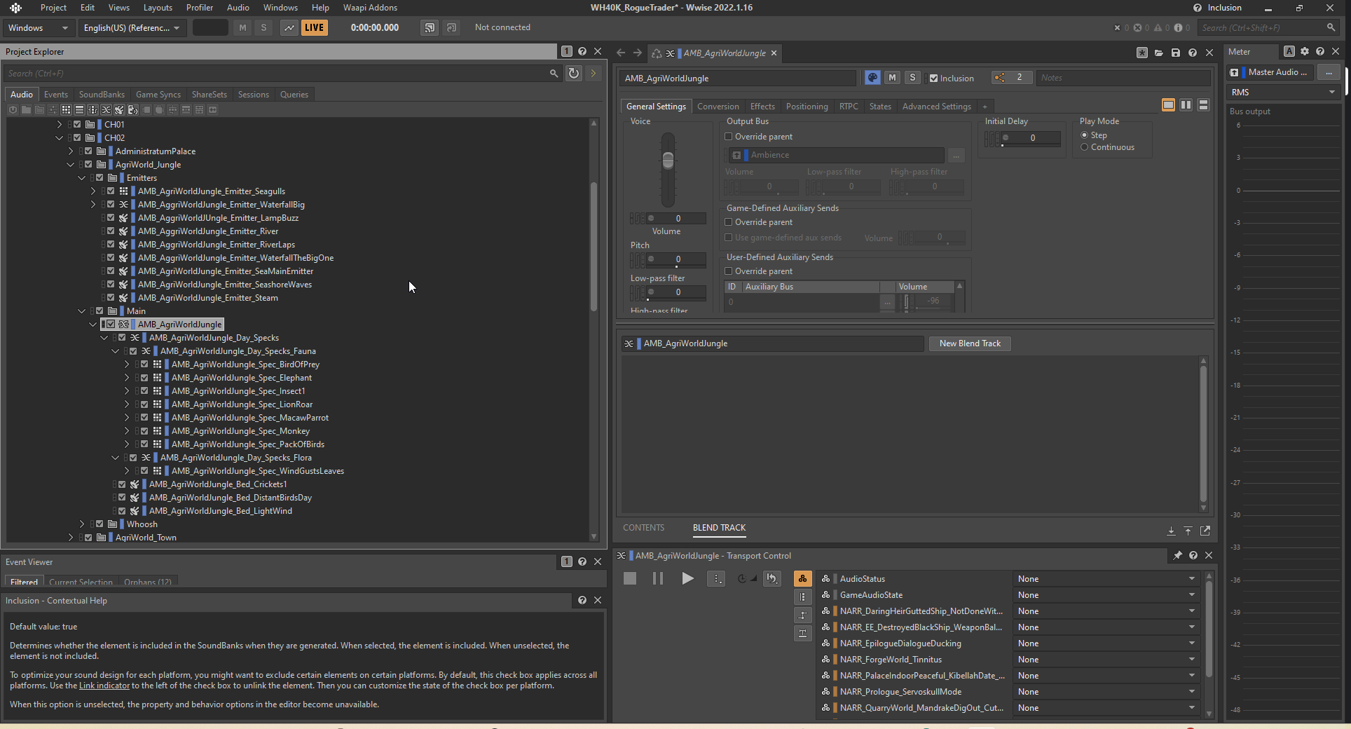The image size is (1351, 729).
Task: Click the Reset All transport icon
Action: 771,578
